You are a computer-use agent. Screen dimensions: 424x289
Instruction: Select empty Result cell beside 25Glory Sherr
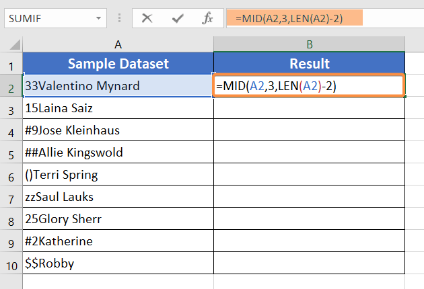tap(309, 219)
